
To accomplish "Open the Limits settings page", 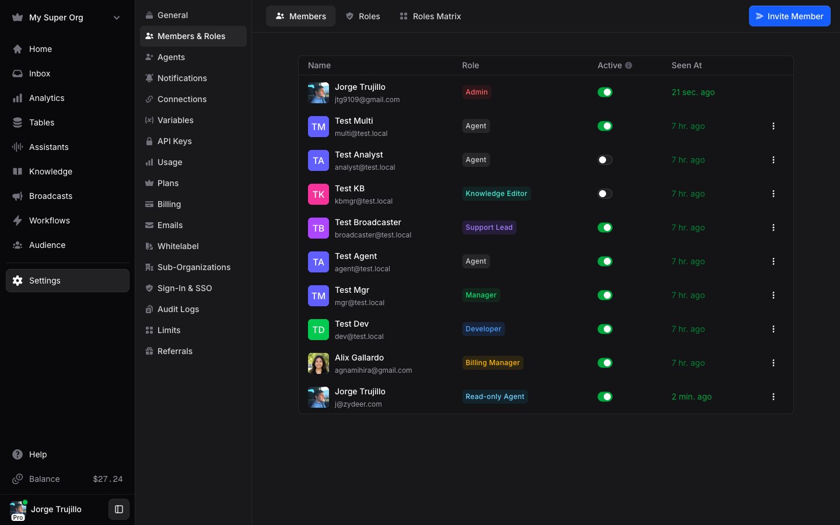I will (193, 330).
